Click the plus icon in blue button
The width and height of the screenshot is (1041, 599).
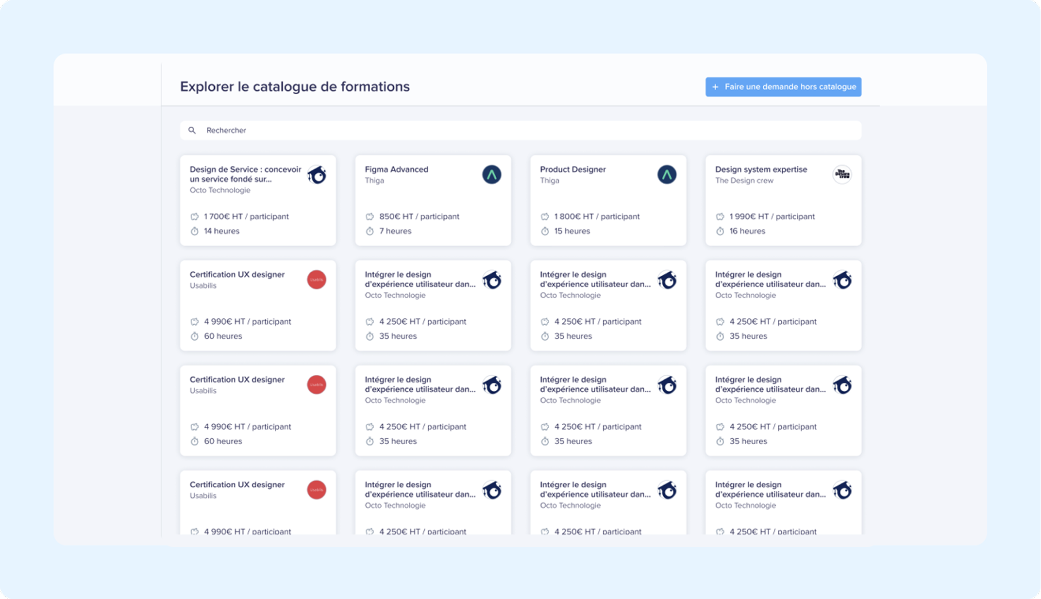715,87
